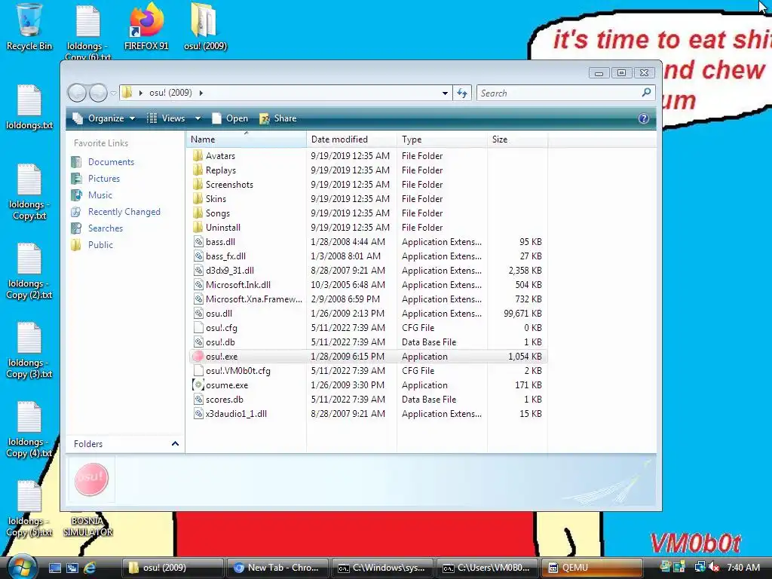Screen dimensions: 772x579
Task: Select the loldongs.txt desktop file
Action: point(29,107)
